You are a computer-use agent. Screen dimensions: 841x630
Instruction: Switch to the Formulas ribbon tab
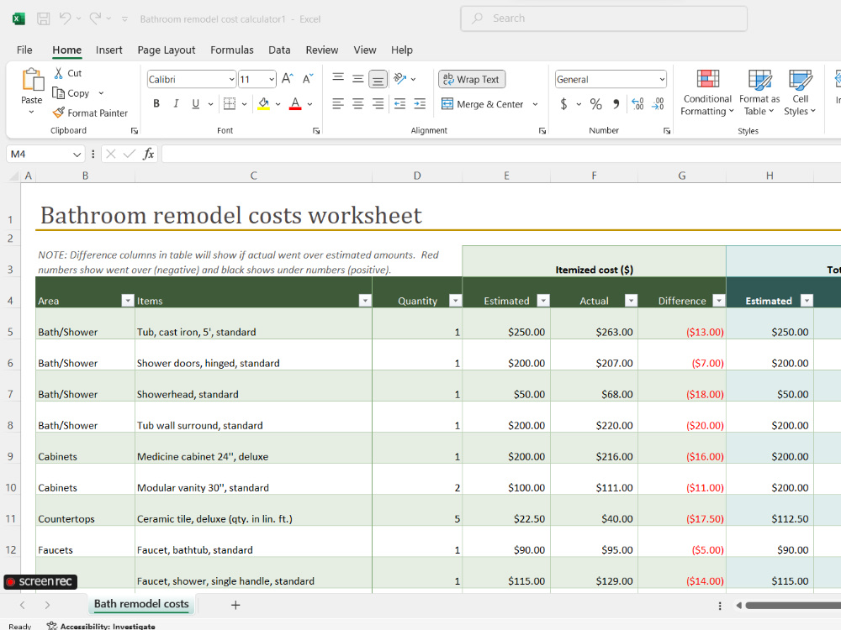point(232,50)
